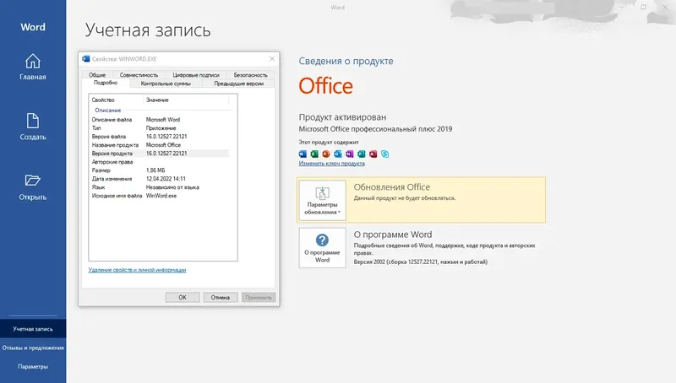The height and width of the screenshot is (383, 676).
Task: Click the Excel app icon under product contents
Action: (314, 154)
